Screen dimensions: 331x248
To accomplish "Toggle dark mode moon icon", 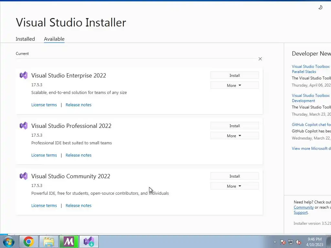I will pyautogui.click(x=320, y=7).
